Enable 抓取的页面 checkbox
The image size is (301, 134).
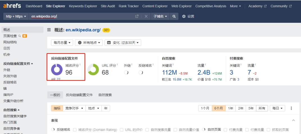click(268, 130)
